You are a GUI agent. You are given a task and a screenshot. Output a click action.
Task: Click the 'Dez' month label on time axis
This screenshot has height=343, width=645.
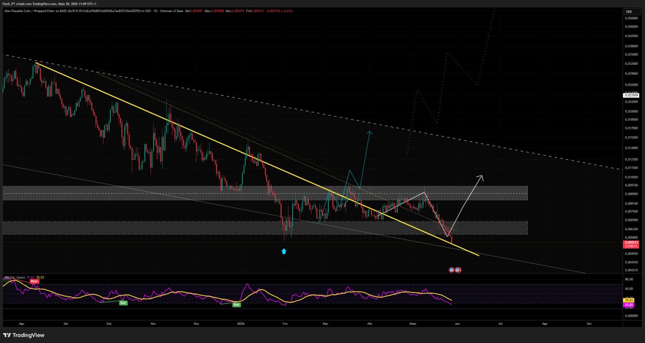click(196, 324)
